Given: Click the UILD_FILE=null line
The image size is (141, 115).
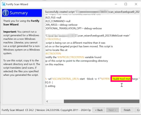Looking at the screenshot, I should coord(53,18).
